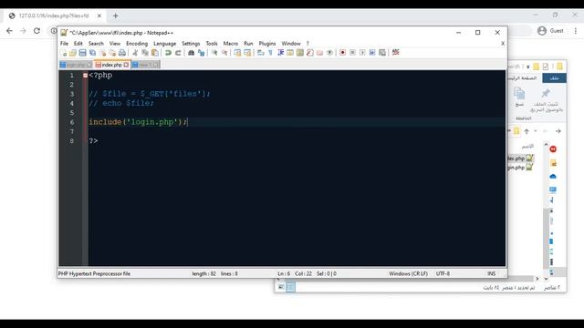Toggle Monitoring eye icon in toolbar
This screenshot has width=584, height=328.
[329, 53]
